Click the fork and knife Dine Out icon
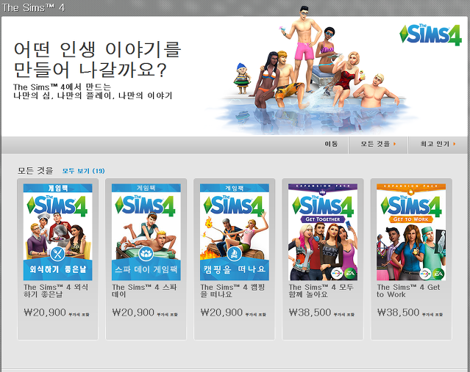Screen dimensions: 470x372 coord(58,254)
